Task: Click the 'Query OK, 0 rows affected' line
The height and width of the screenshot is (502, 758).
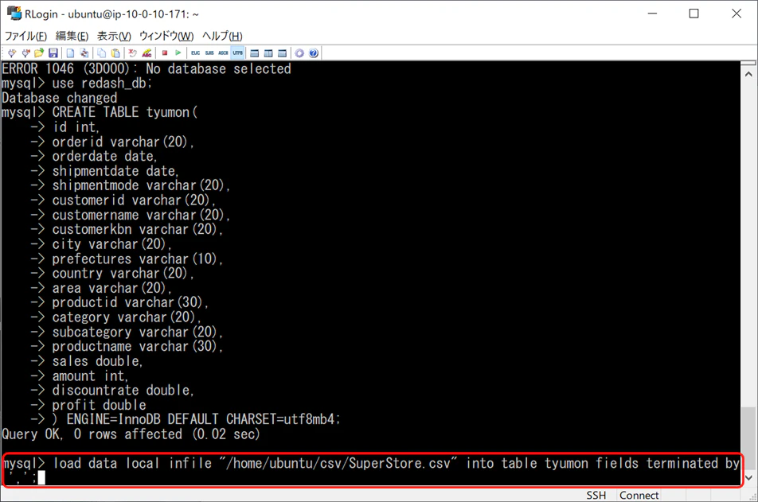Action: 131,434
